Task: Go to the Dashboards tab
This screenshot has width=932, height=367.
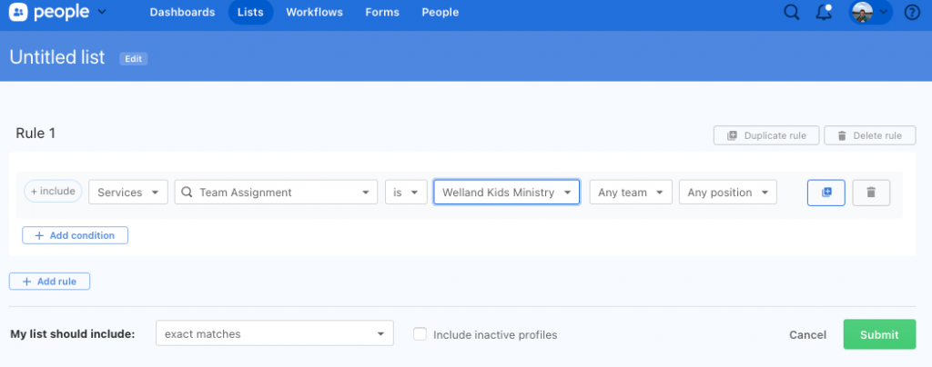Action: tap(182, 13)
